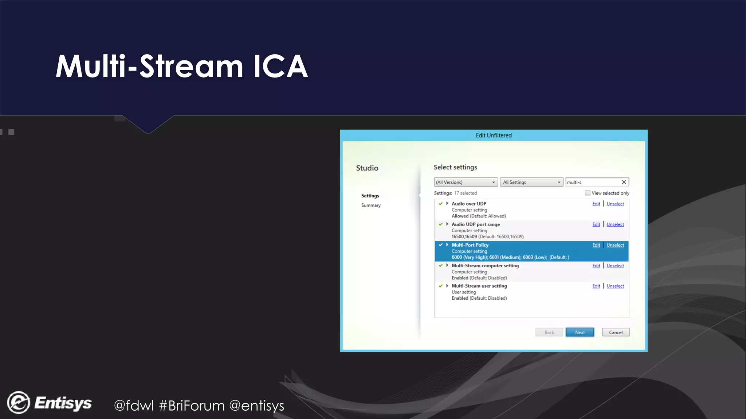The image size is (746, 419).
Task: Expand Audio over UDP setting details
Action: 447,204
